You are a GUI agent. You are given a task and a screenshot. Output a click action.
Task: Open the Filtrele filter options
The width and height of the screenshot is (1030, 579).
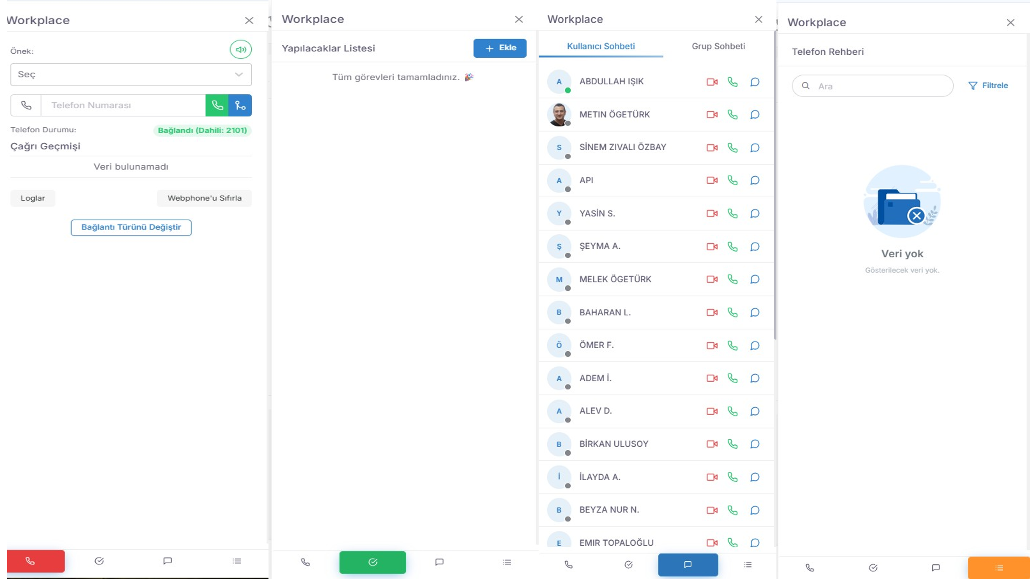pos(988,86)
